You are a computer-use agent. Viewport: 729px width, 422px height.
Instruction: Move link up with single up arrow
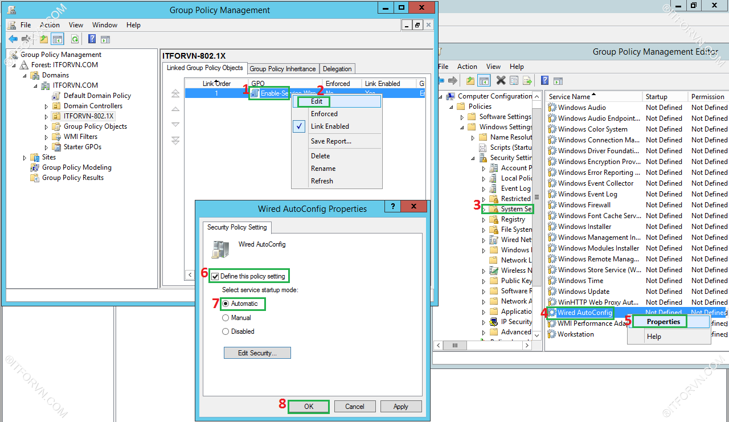tap(175, 109)
